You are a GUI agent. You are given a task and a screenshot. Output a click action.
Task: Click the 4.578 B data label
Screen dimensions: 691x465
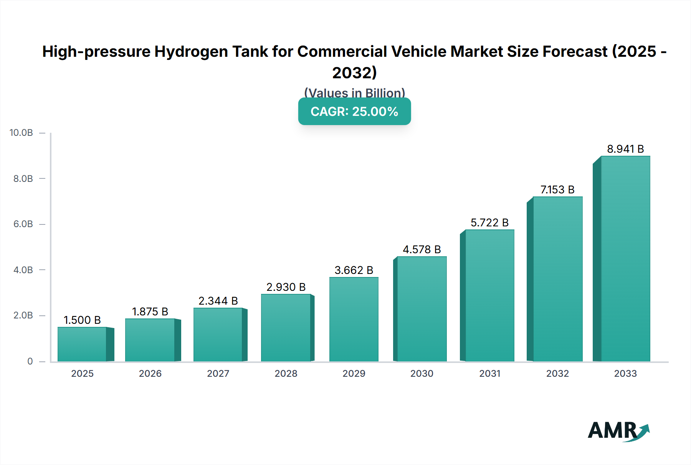(422, 250)
